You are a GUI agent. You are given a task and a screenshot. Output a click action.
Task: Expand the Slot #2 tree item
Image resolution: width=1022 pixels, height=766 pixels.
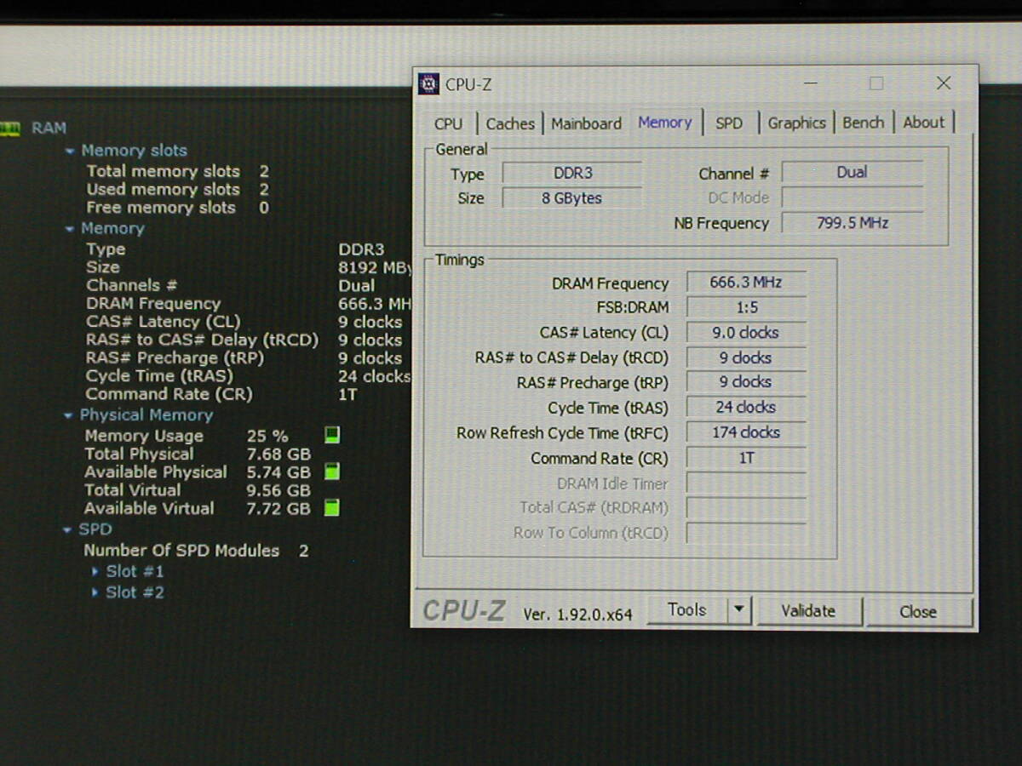click(x=95, y=592)
